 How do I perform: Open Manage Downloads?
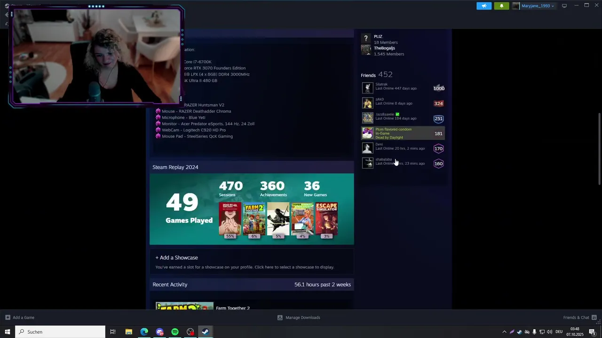pyautogui.click(x=299, y=317)
